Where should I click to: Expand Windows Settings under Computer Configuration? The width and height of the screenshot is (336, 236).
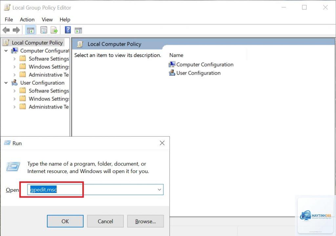14,67
